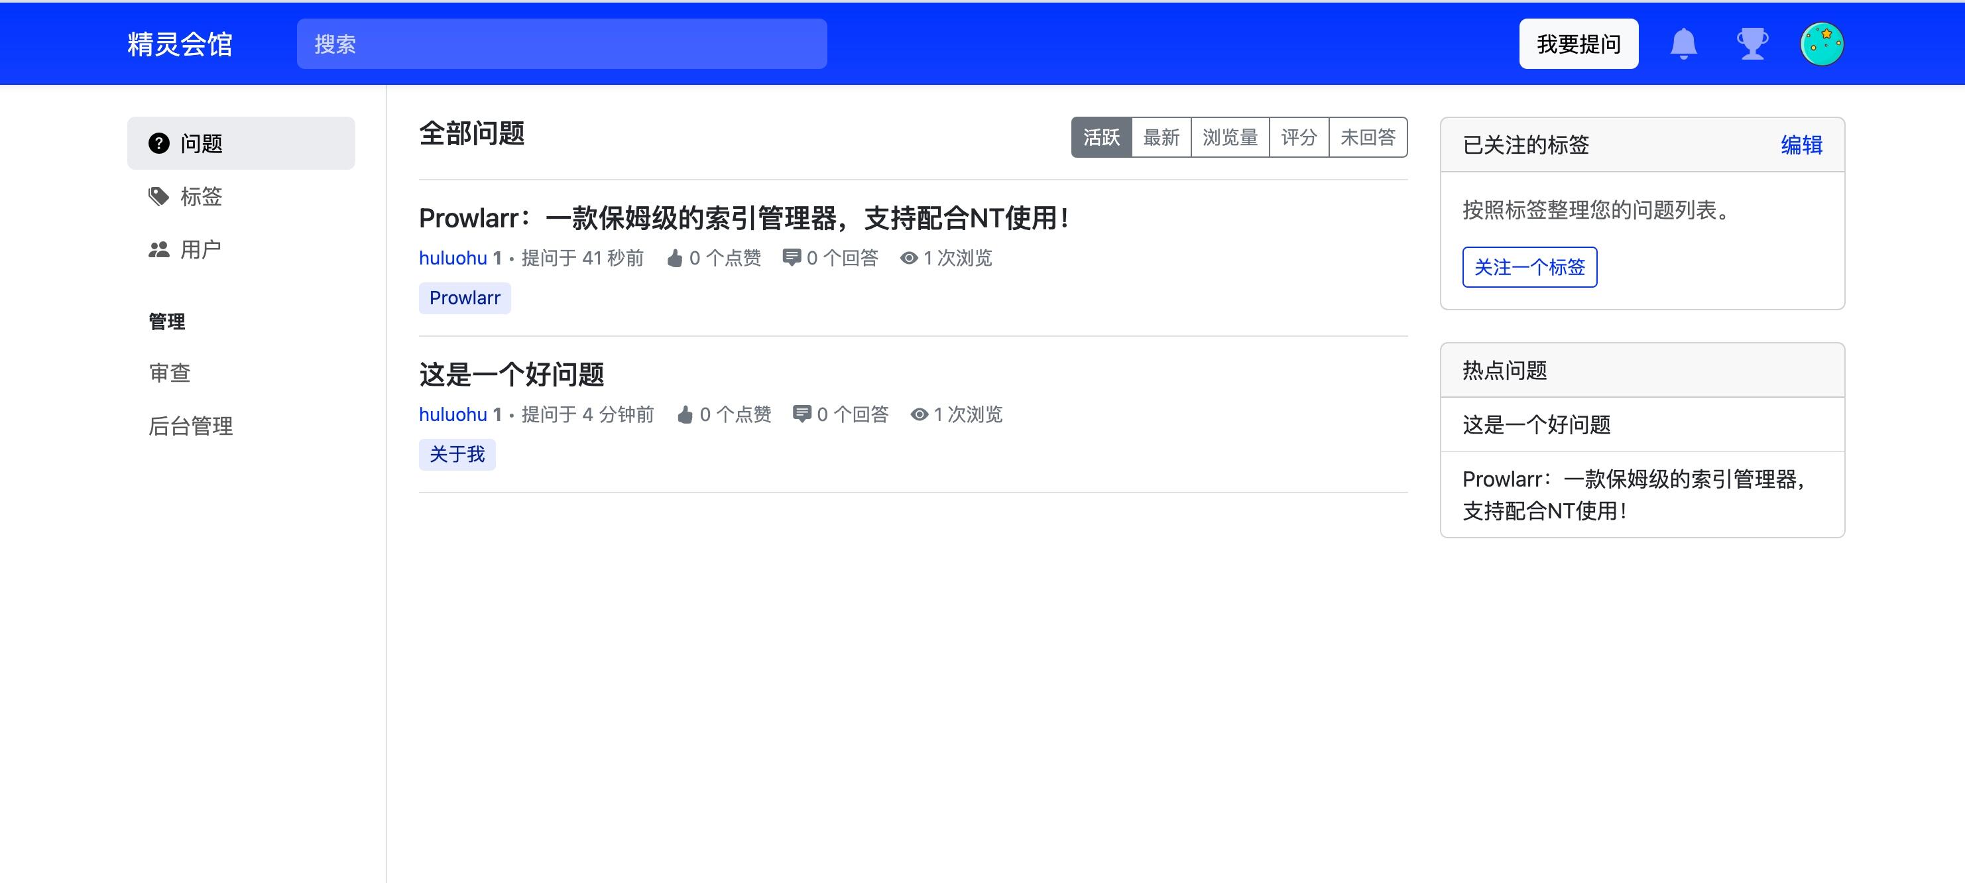Click the users icon beside 用户
The image size is (1965, 883).
[x=158, y=249]
